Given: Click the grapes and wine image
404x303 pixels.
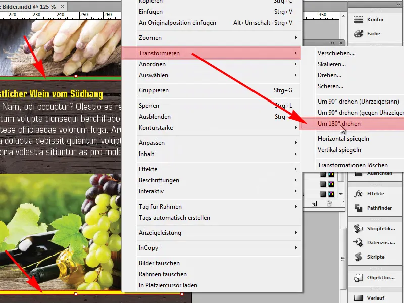Looking at the screenshot, I should [x=61, y=232].
